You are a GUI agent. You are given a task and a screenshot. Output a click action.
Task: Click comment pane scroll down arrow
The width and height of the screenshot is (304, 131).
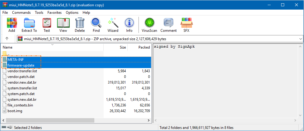[300, 116]
